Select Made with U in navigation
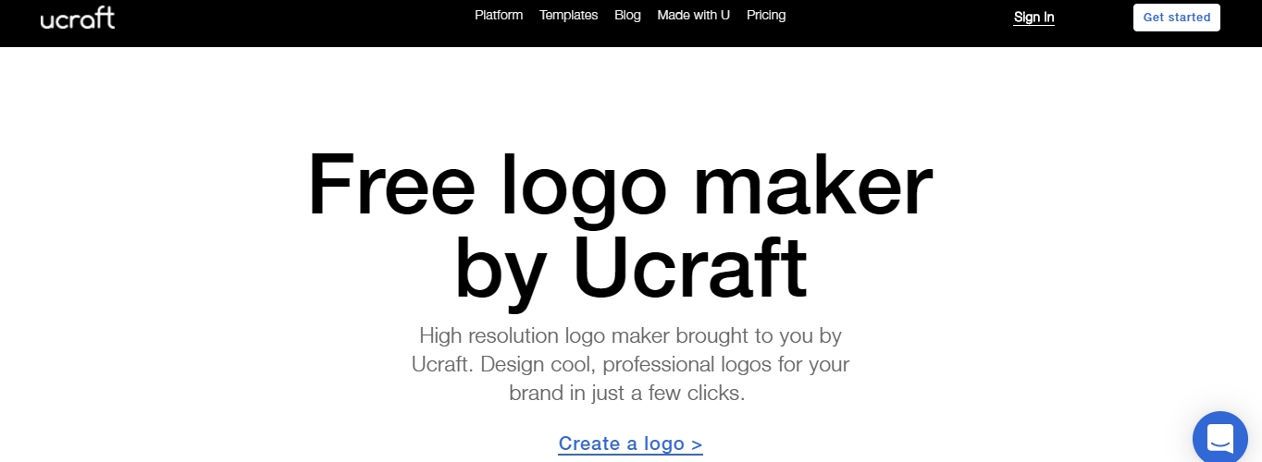This screenshot has height=462, width=1262. click(x=694, y=15)
